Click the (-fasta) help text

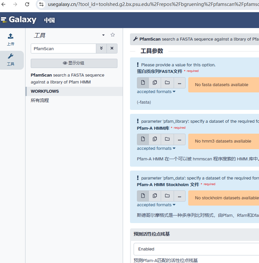tap(144, 102)
